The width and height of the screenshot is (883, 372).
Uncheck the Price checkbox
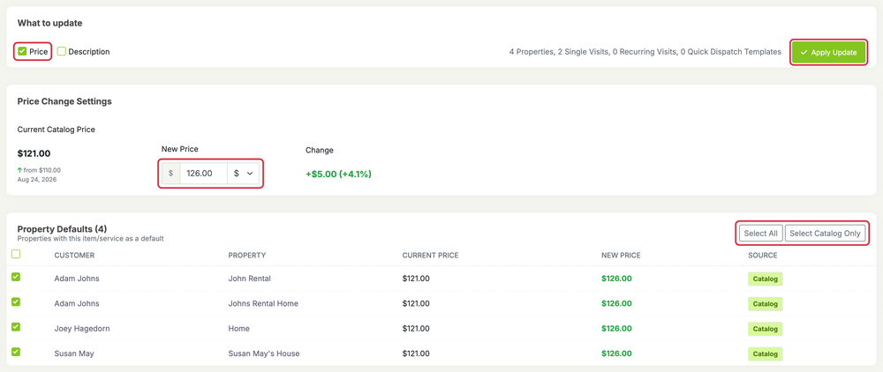pyautogui.click(x=23, y=51)
